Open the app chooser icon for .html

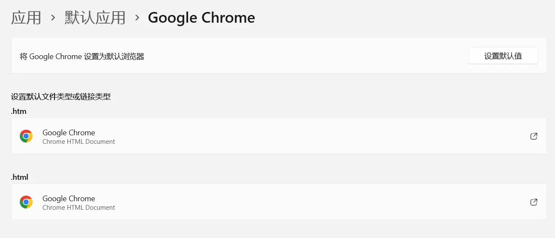534,202
